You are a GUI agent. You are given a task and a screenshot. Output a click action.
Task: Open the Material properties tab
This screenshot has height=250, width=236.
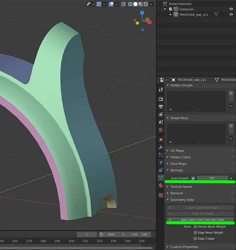[x=161, y=185]
